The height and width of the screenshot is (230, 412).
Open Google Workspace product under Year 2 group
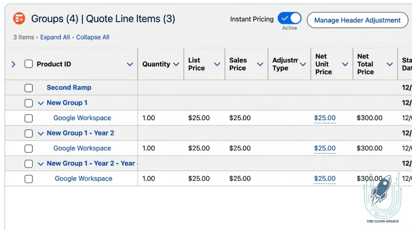coord(82,148)
